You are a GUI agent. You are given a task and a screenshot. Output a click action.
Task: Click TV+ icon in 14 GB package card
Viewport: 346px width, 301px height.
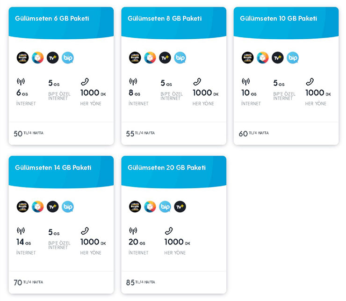[52, 207]
